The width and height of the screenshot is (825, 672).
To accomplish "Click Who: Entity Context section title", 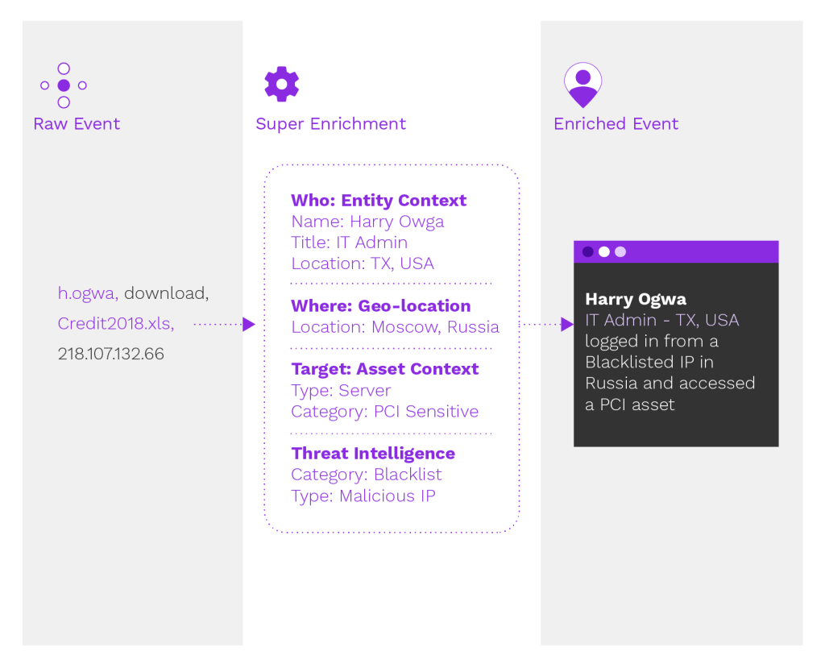I will click(379, 201).
